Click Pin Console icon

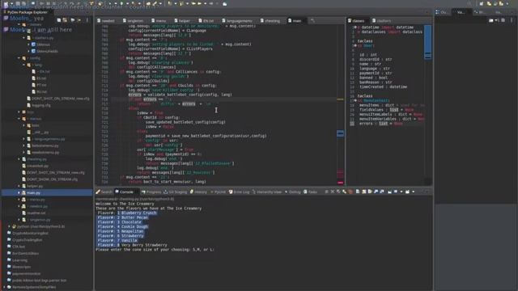pos(390,192)
